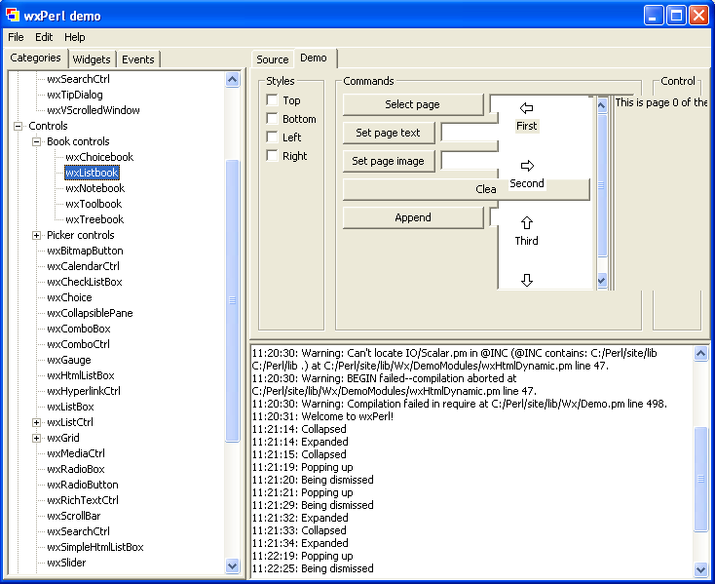
Task: Collapse the Controls tree node
Action: coord(19,126)
